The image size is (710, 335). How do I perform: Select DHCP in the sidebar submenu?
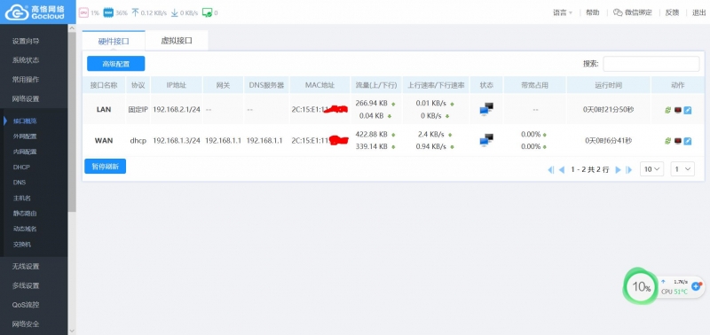[x=21, y=167]
